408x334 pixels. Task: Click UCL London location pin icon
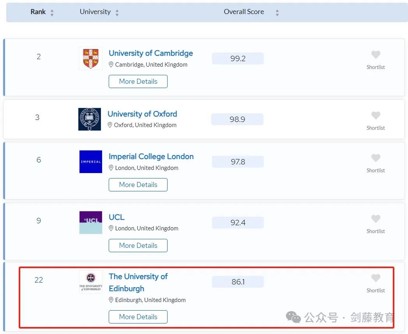tap(111, 228)
